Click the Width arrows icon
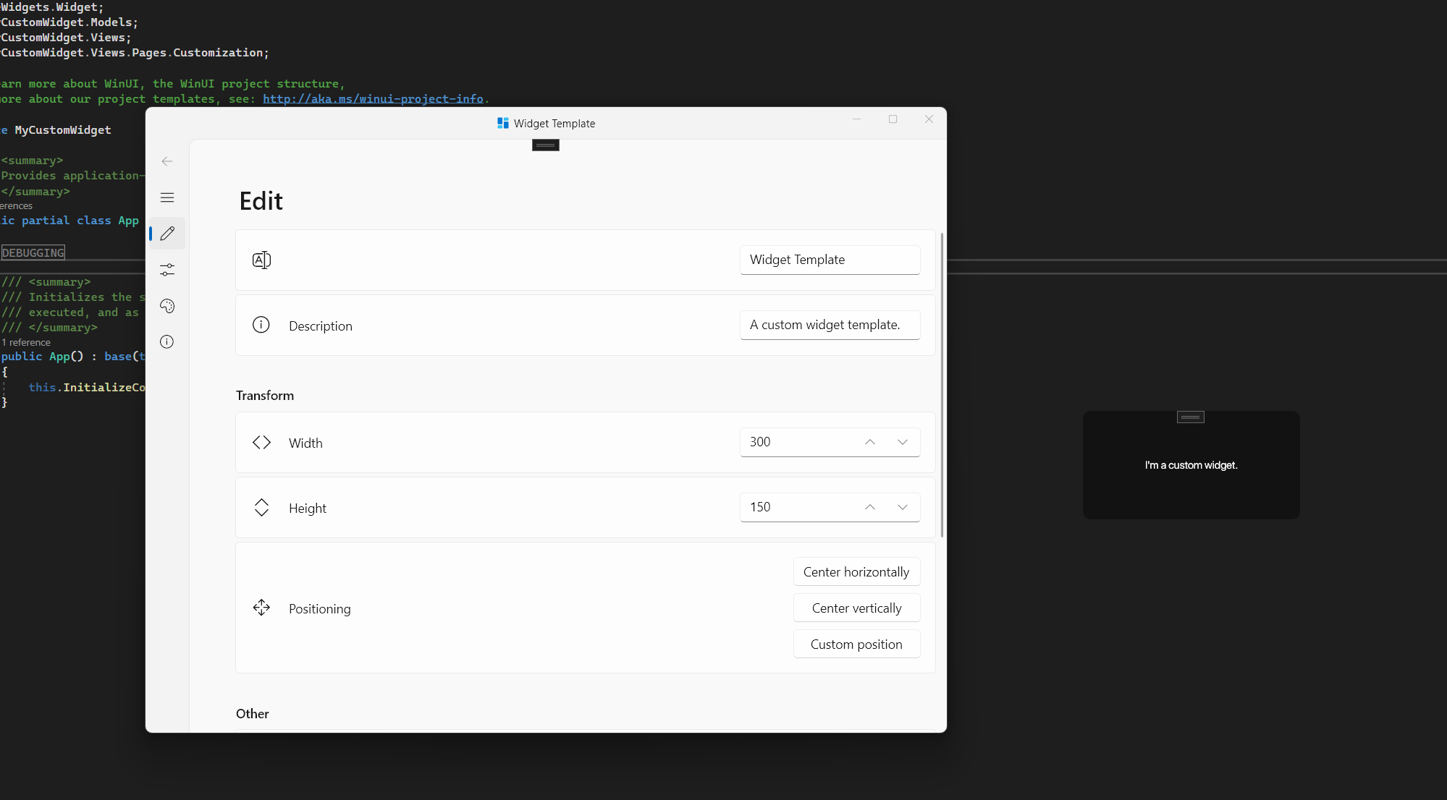The image size is (1447, 800). click(261, 443)
